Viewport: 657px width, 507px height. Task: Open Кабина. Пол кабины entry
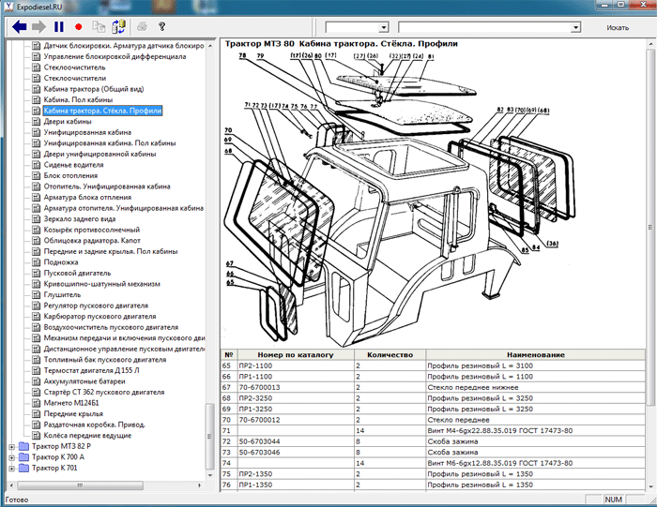coord(78,100)
